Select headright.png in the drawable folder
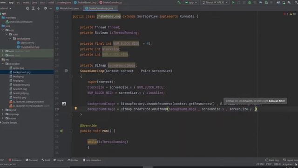Image resolution: width=298 pixels, height=168 pixels. point(19,93)
